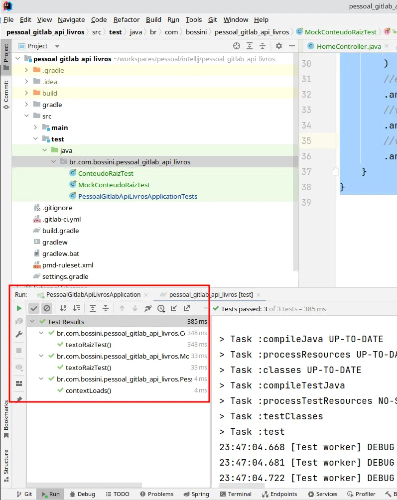Show more test toolbar actions chevron

[x=206, y=308]
